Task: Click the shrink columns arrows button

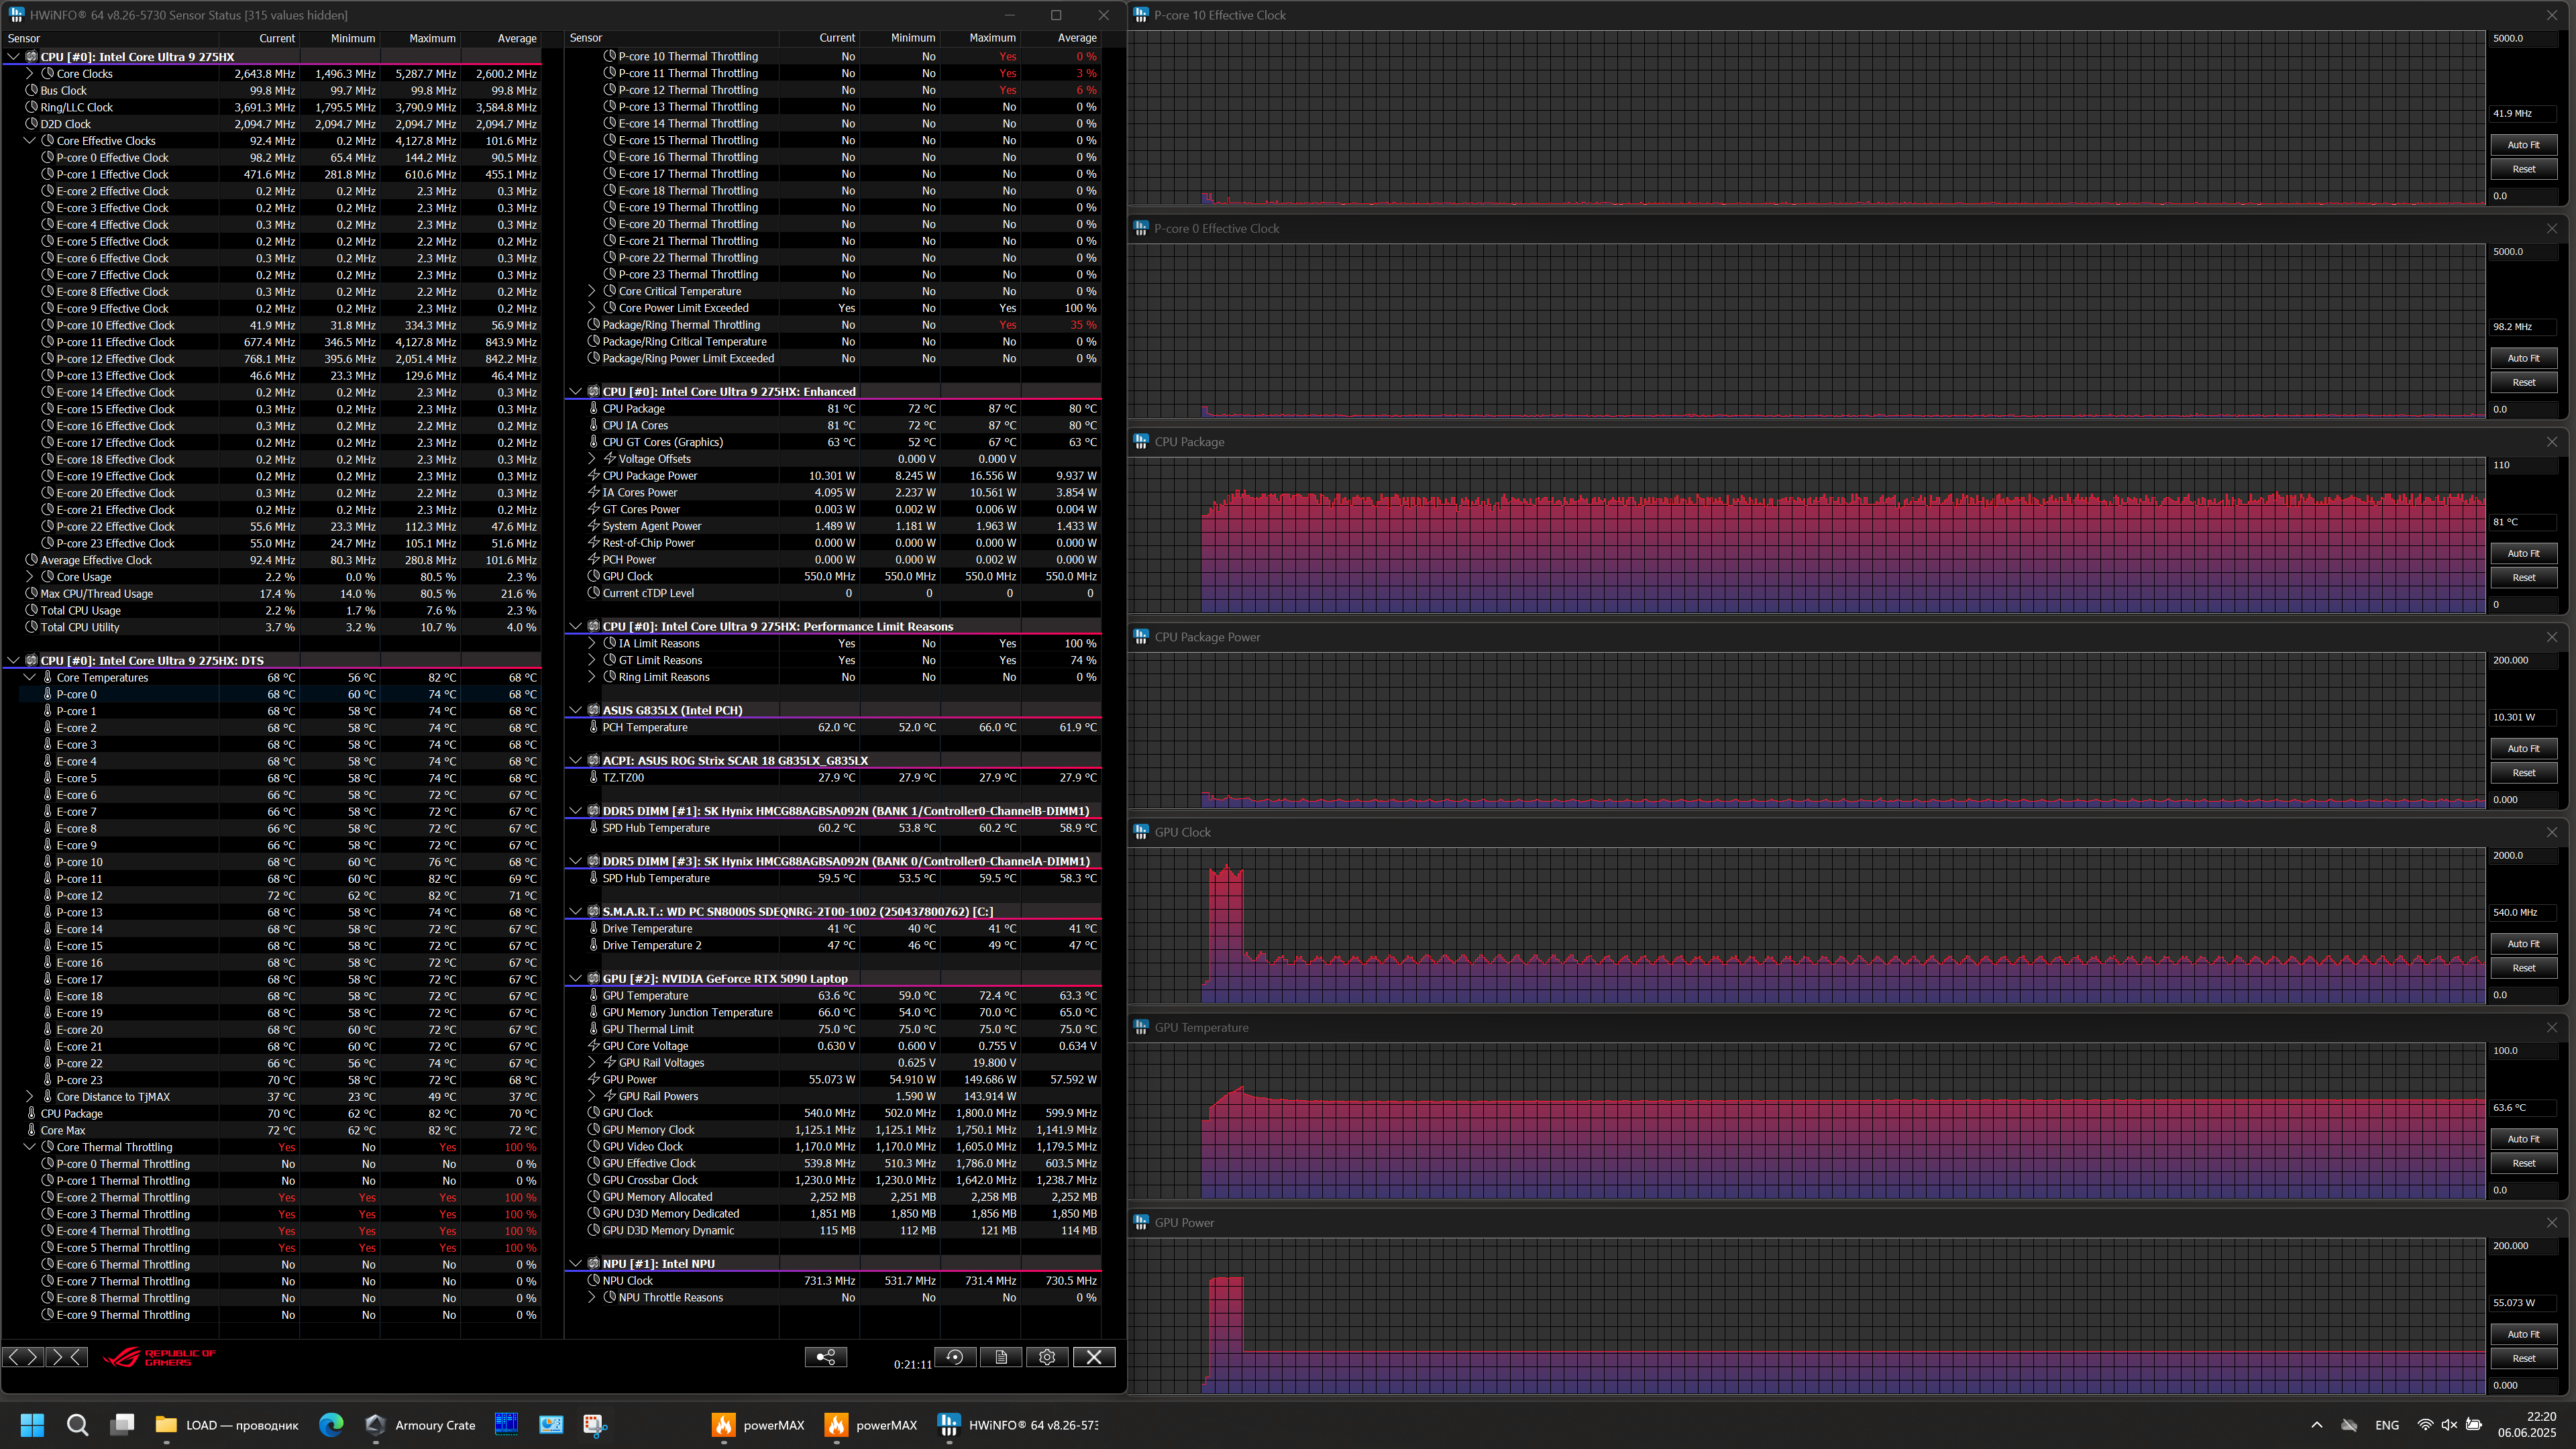Action: 67,1357
